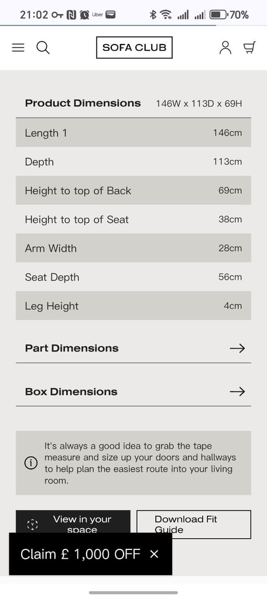Tap the Box Dimensions arrow icon
Image resolution: width=267 pixels, height=601 pixels.
237,391
